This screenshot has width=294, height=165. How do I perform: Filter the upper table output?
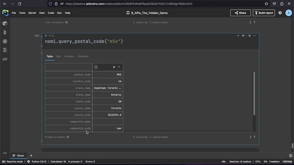254,22
